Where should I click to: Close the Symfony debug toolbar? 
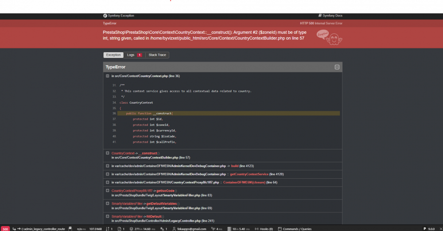(x=441, y=229)
